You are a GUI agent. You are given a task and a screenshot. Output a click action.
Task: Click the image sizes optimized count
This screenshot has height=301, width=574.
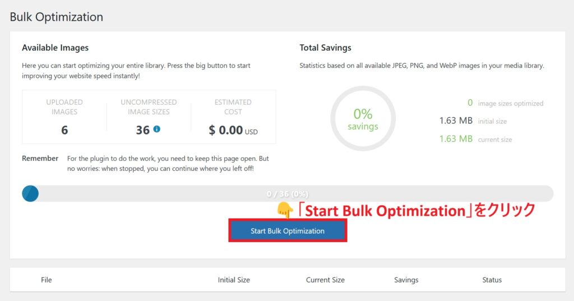470,103
